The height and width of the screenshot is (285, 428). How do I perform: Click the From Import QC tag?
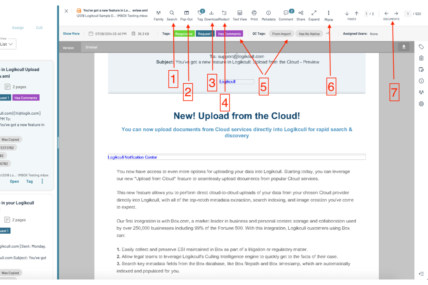pyautogui.click(x=281, y=34)
